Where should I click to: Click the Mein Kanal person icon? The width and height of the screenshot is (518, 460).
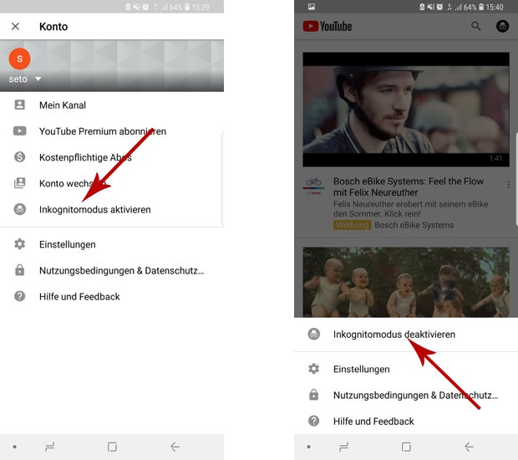coord(19,105)
